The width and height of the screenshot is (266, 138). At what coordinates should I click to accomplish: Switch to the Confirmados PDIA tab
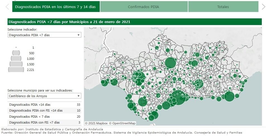point(144,7)
